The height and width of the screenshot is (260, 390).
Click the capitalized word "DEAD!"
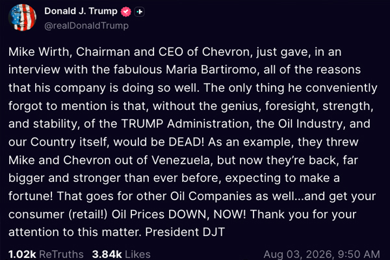tap(186, 142)
